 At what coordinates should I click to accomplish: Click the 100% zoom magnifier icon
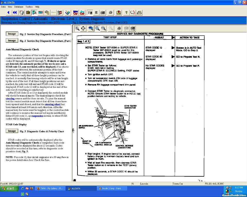point(91,28)
